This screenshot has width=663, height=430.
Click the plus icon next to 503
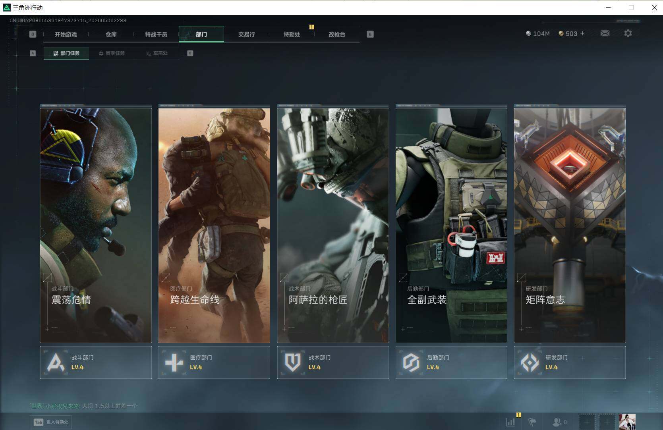[x=582, y=33]
